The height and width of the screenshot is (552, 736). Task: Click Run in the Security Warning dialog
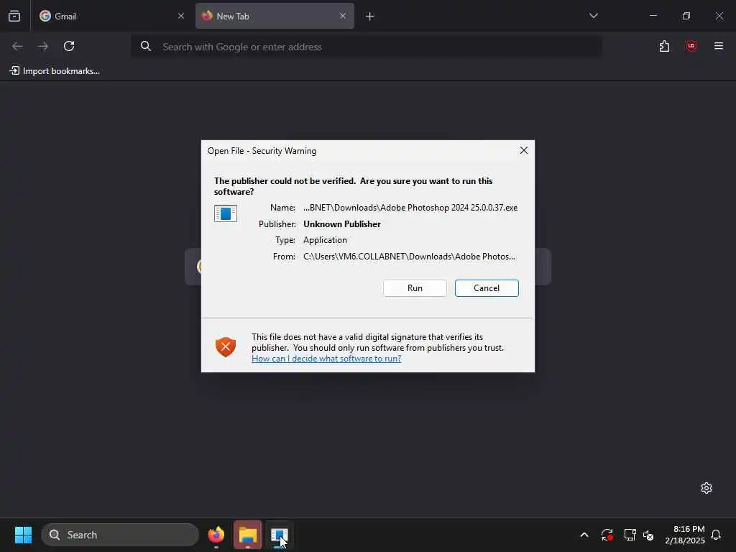415,287
